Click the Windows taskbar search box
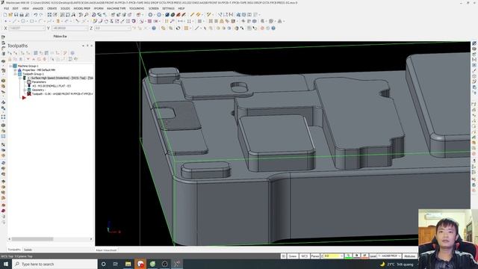Viewport: 478px width, 269px height. tap(55, 264)
